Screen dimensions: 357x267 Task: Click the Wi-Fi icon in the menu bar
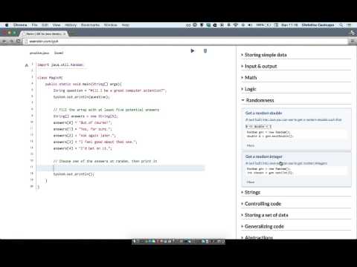point(236,25)
